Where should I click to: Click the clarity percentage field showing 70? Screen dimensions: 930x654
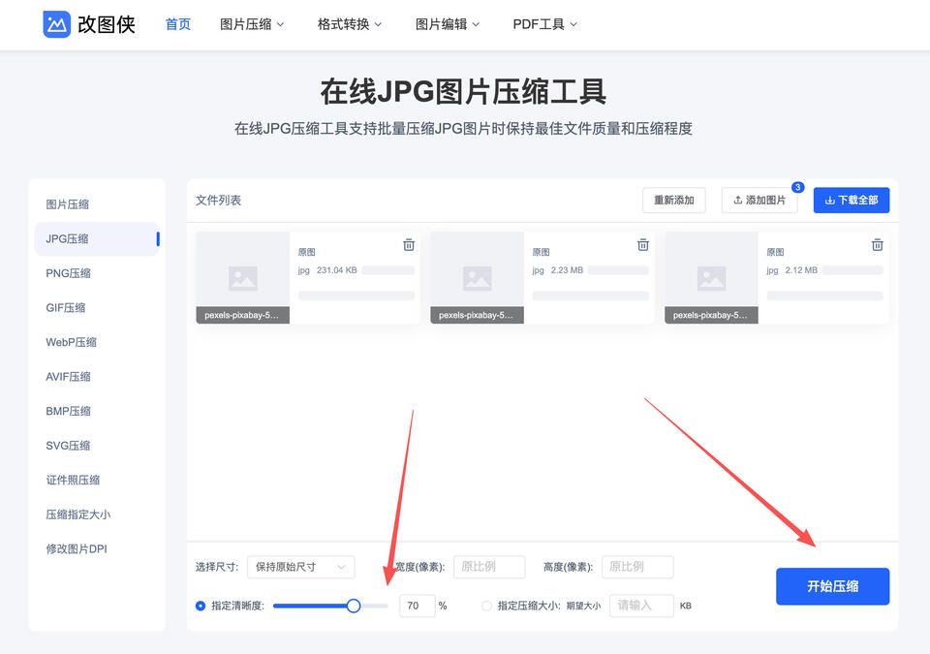coord(418,606)
